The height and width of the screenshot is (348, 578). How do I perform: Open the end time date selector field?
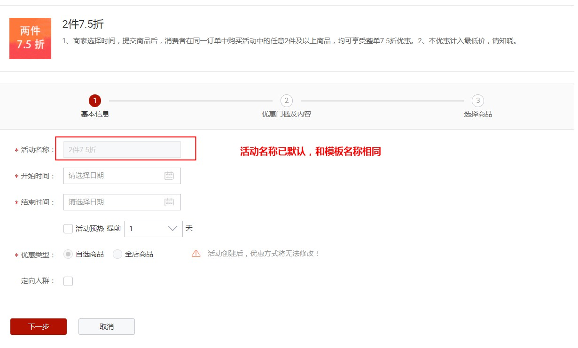[x=117, y=202]
